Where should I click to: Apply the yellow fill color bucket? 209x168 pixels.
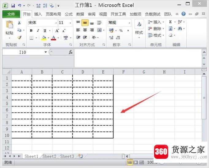[44, 38]
